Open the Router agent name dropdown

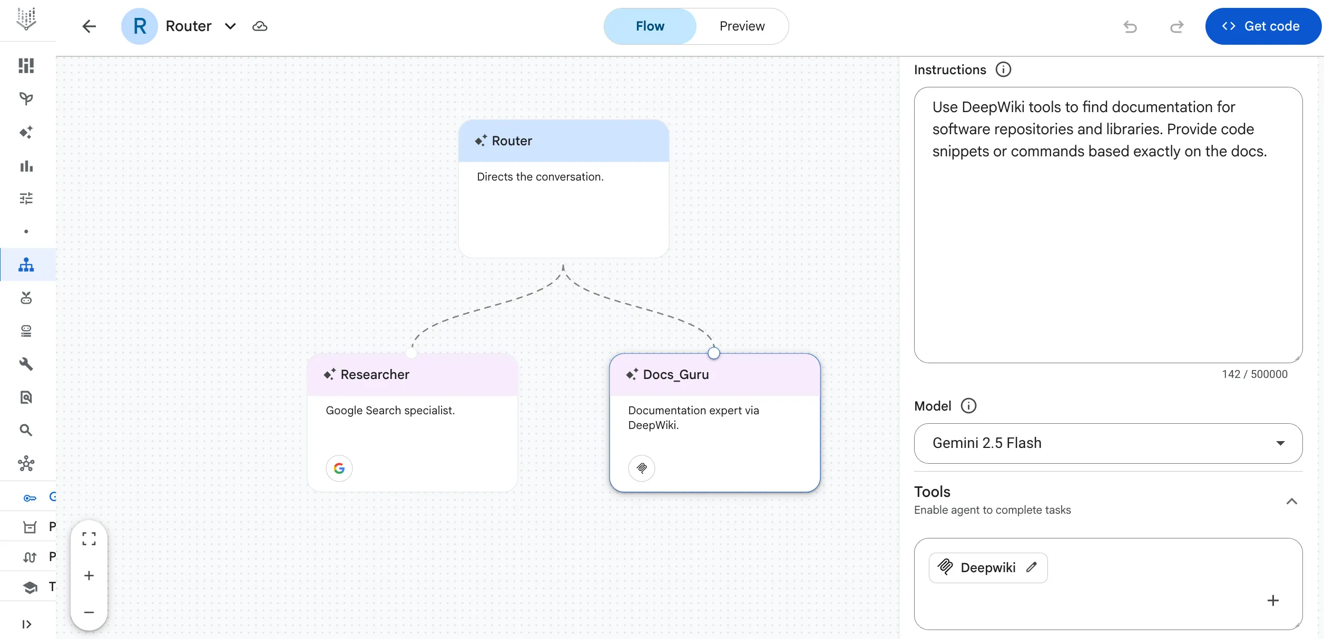(x=230, y=26)
